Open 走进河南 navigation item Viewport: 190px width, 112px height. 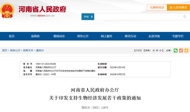[154, 36]
